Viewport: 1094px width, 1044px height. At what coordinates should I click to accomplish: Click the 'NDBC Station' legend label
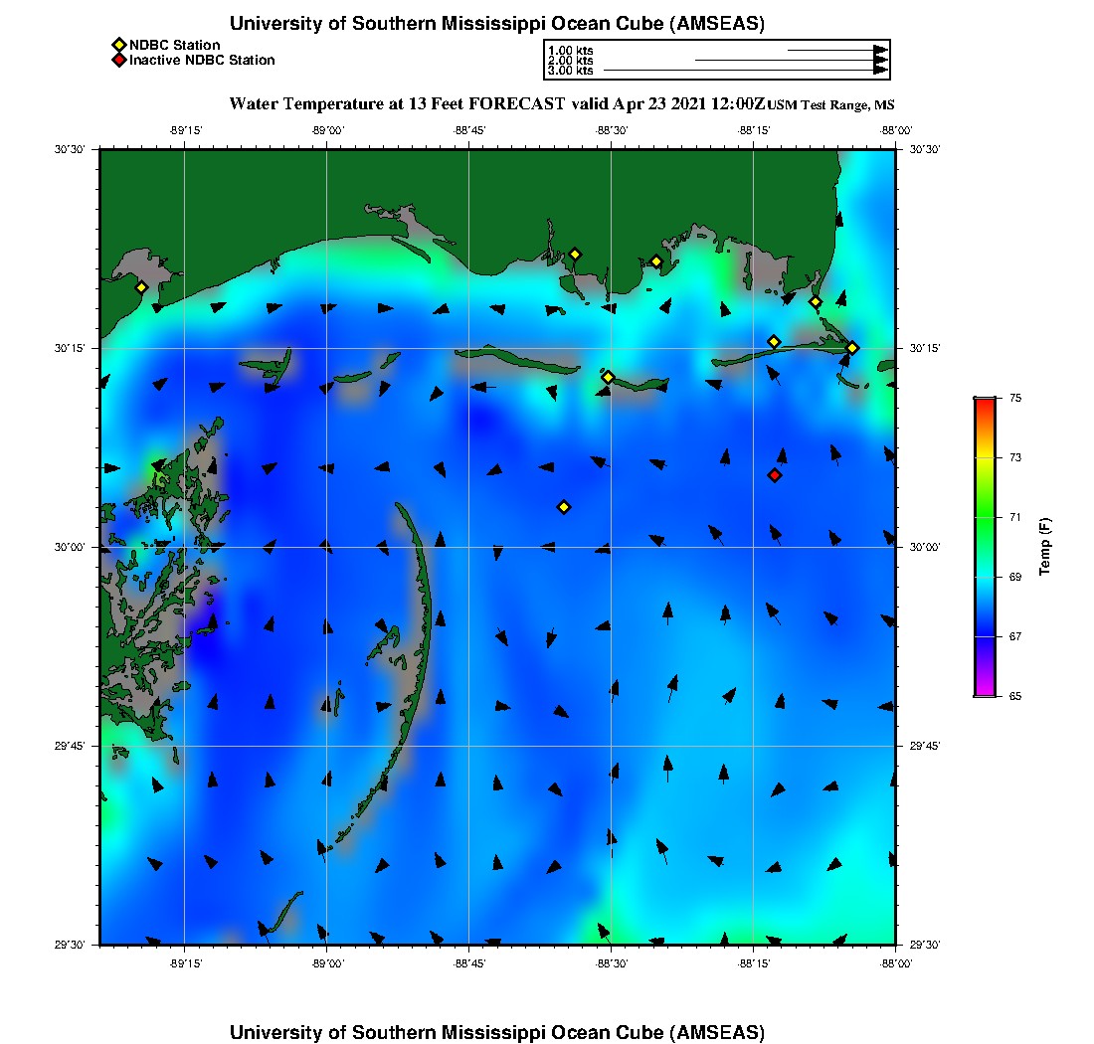pyautogui.click(x=175, y=45)
